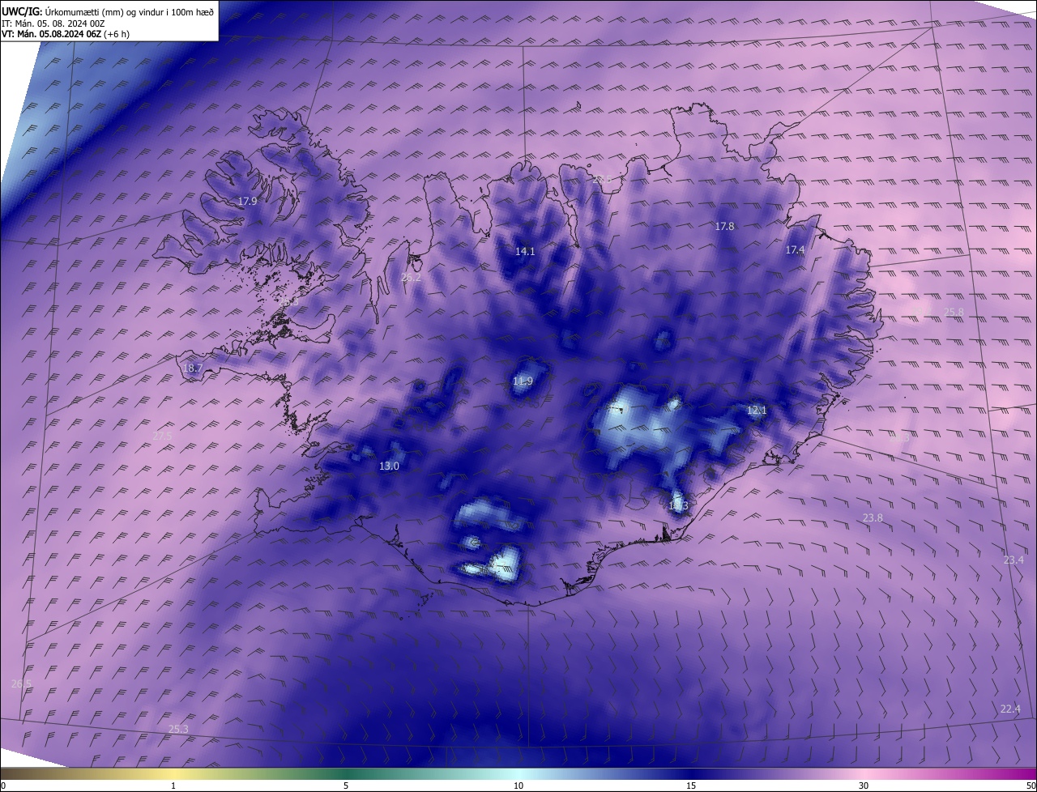Click the '15' tick on the color scale
The width and height of the screenshot is (1037, 792).
click(691, 786)
